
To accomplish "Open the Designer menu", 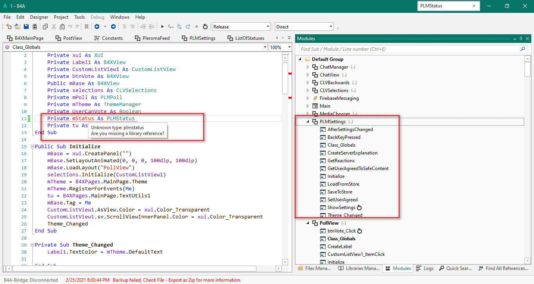I will tap(39, 17).
